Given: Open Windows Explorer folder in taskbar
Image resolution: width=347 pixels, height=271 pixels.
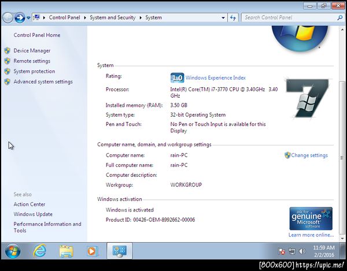Looking at the screenshot, I should tap(66, 251).
